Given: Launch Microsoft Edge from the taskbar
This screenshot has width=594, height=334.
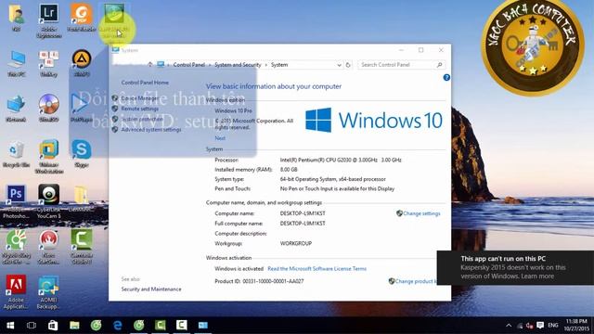Looking at the screenshot, I should point(118,326).
